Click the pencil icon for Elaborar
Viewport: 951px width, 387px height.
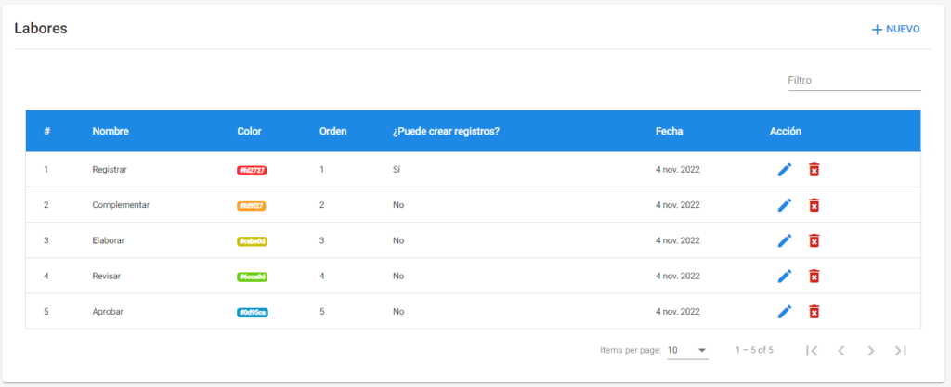[x=785, y=240]
